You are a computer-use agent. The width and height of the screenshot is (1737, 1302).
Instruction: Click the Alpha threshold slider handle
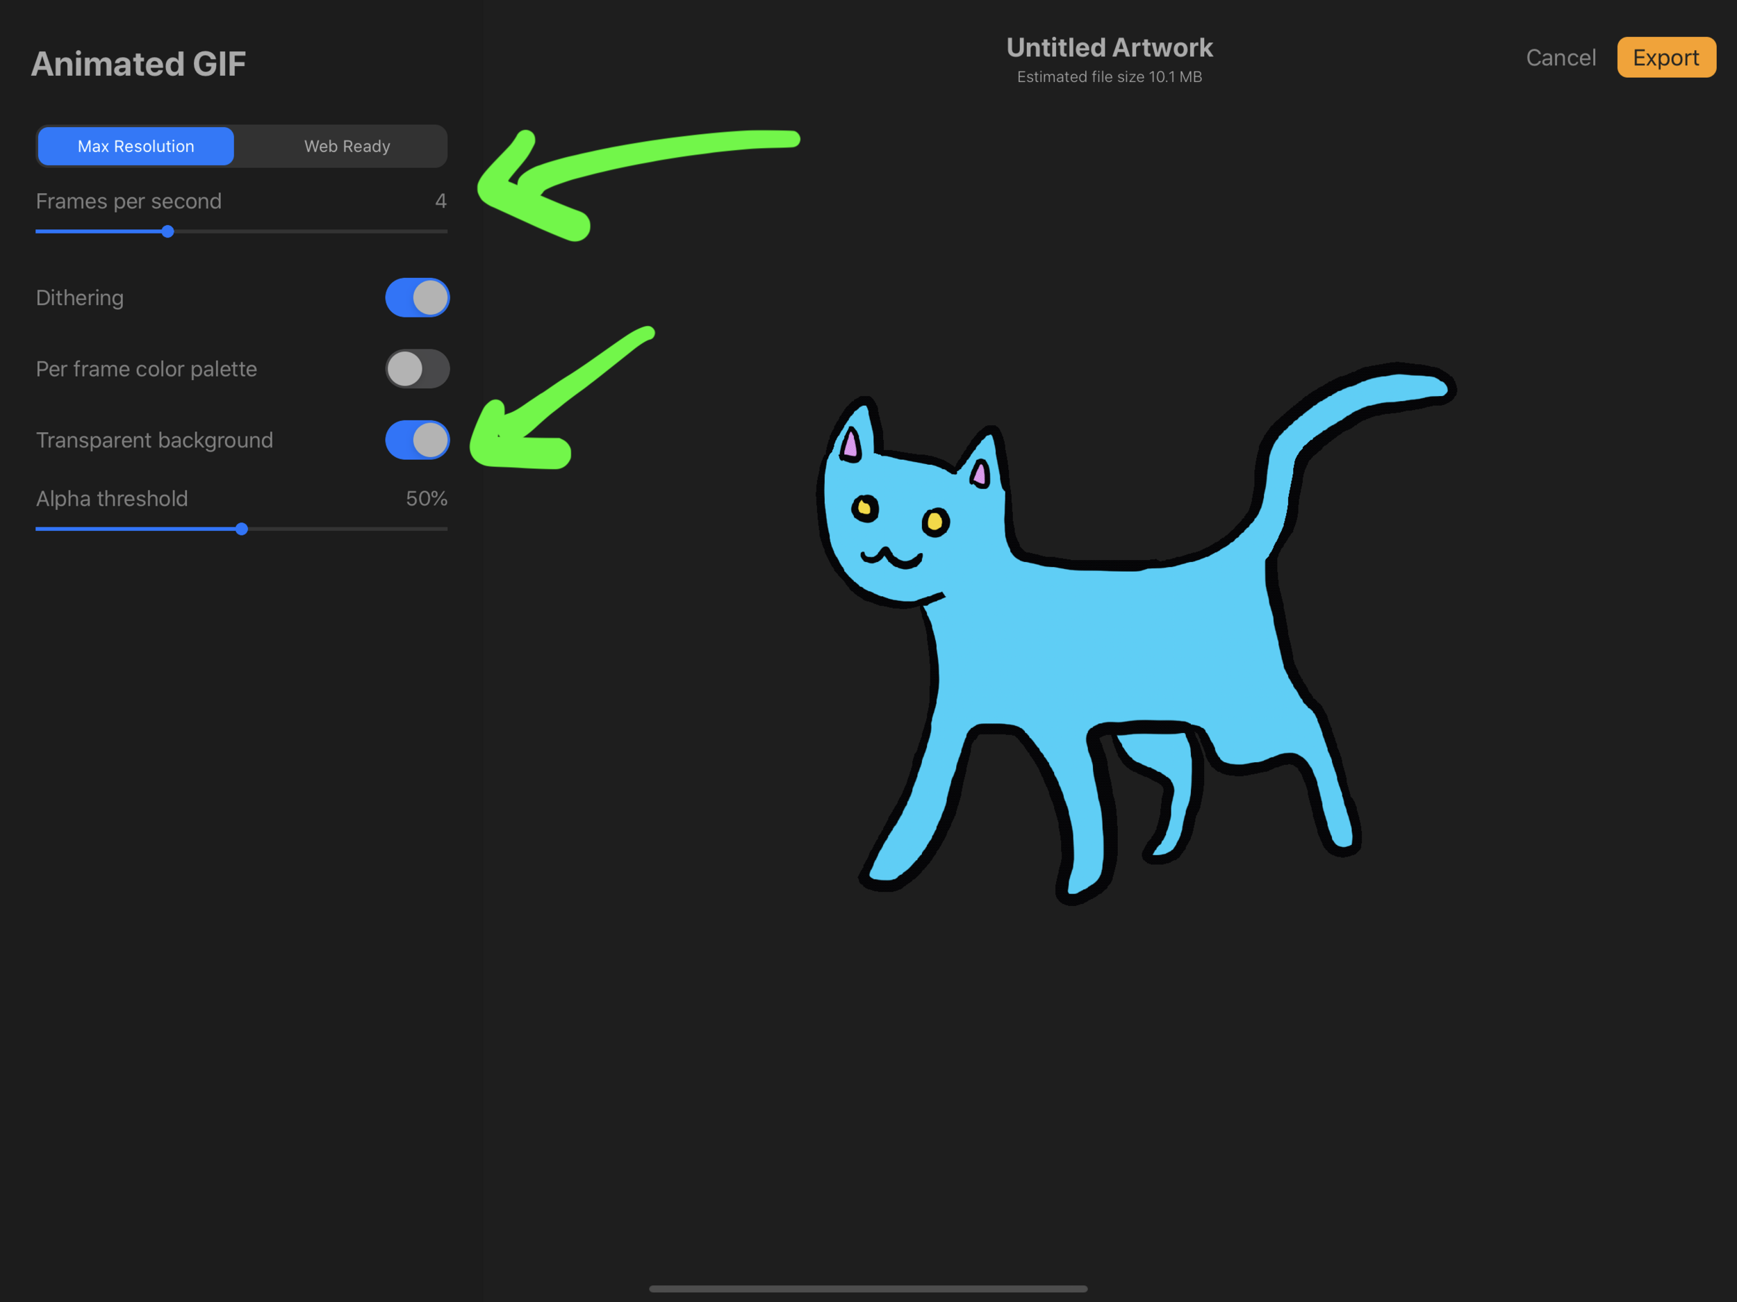242,529
